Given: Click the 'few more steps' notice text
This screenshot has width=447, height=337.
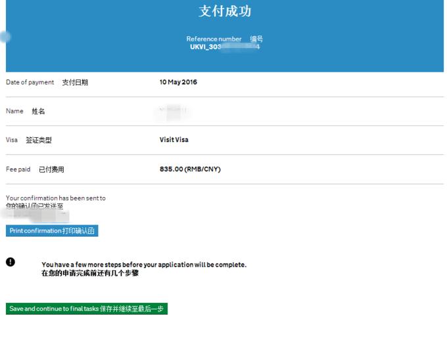Looking at the screenshot, I should point(144,265).
